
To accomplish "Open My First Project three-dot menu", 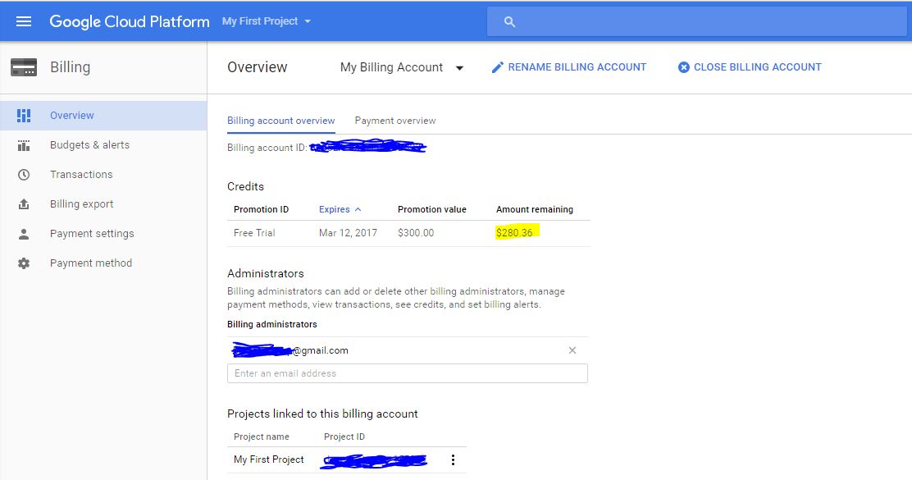I will [453, 460].
